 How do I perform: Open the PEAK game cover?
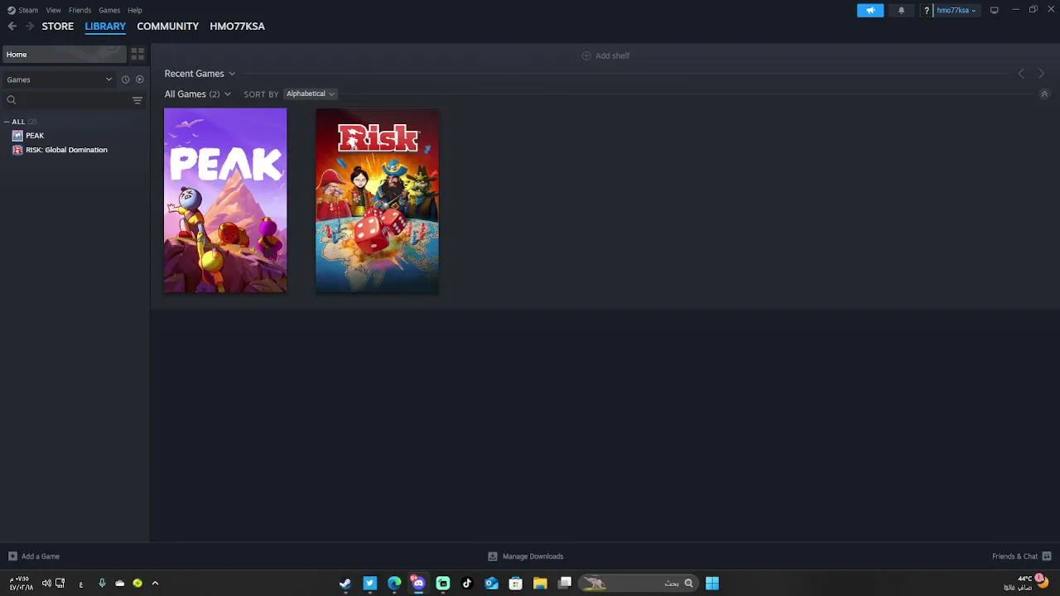[x=225, y=200]
